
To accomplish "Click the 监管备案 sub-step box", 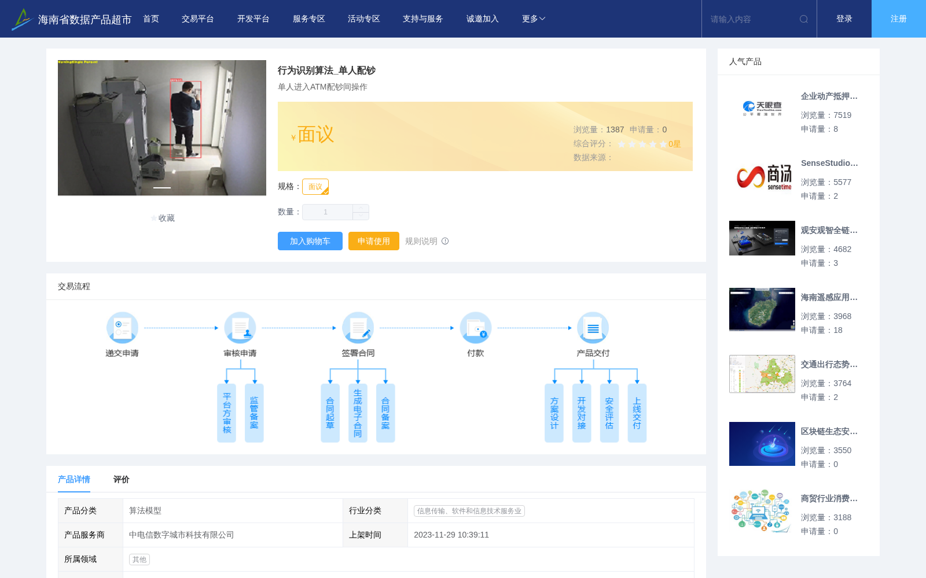I will (x=254, y=413).
